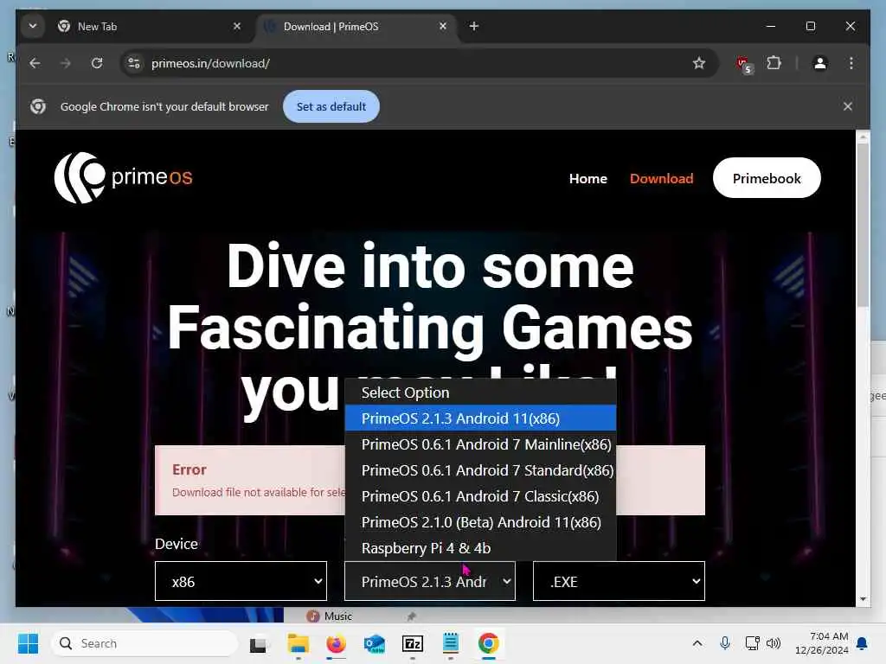
Task: Open Outlook from the taskbar
Action: click(x=374, y=643)
